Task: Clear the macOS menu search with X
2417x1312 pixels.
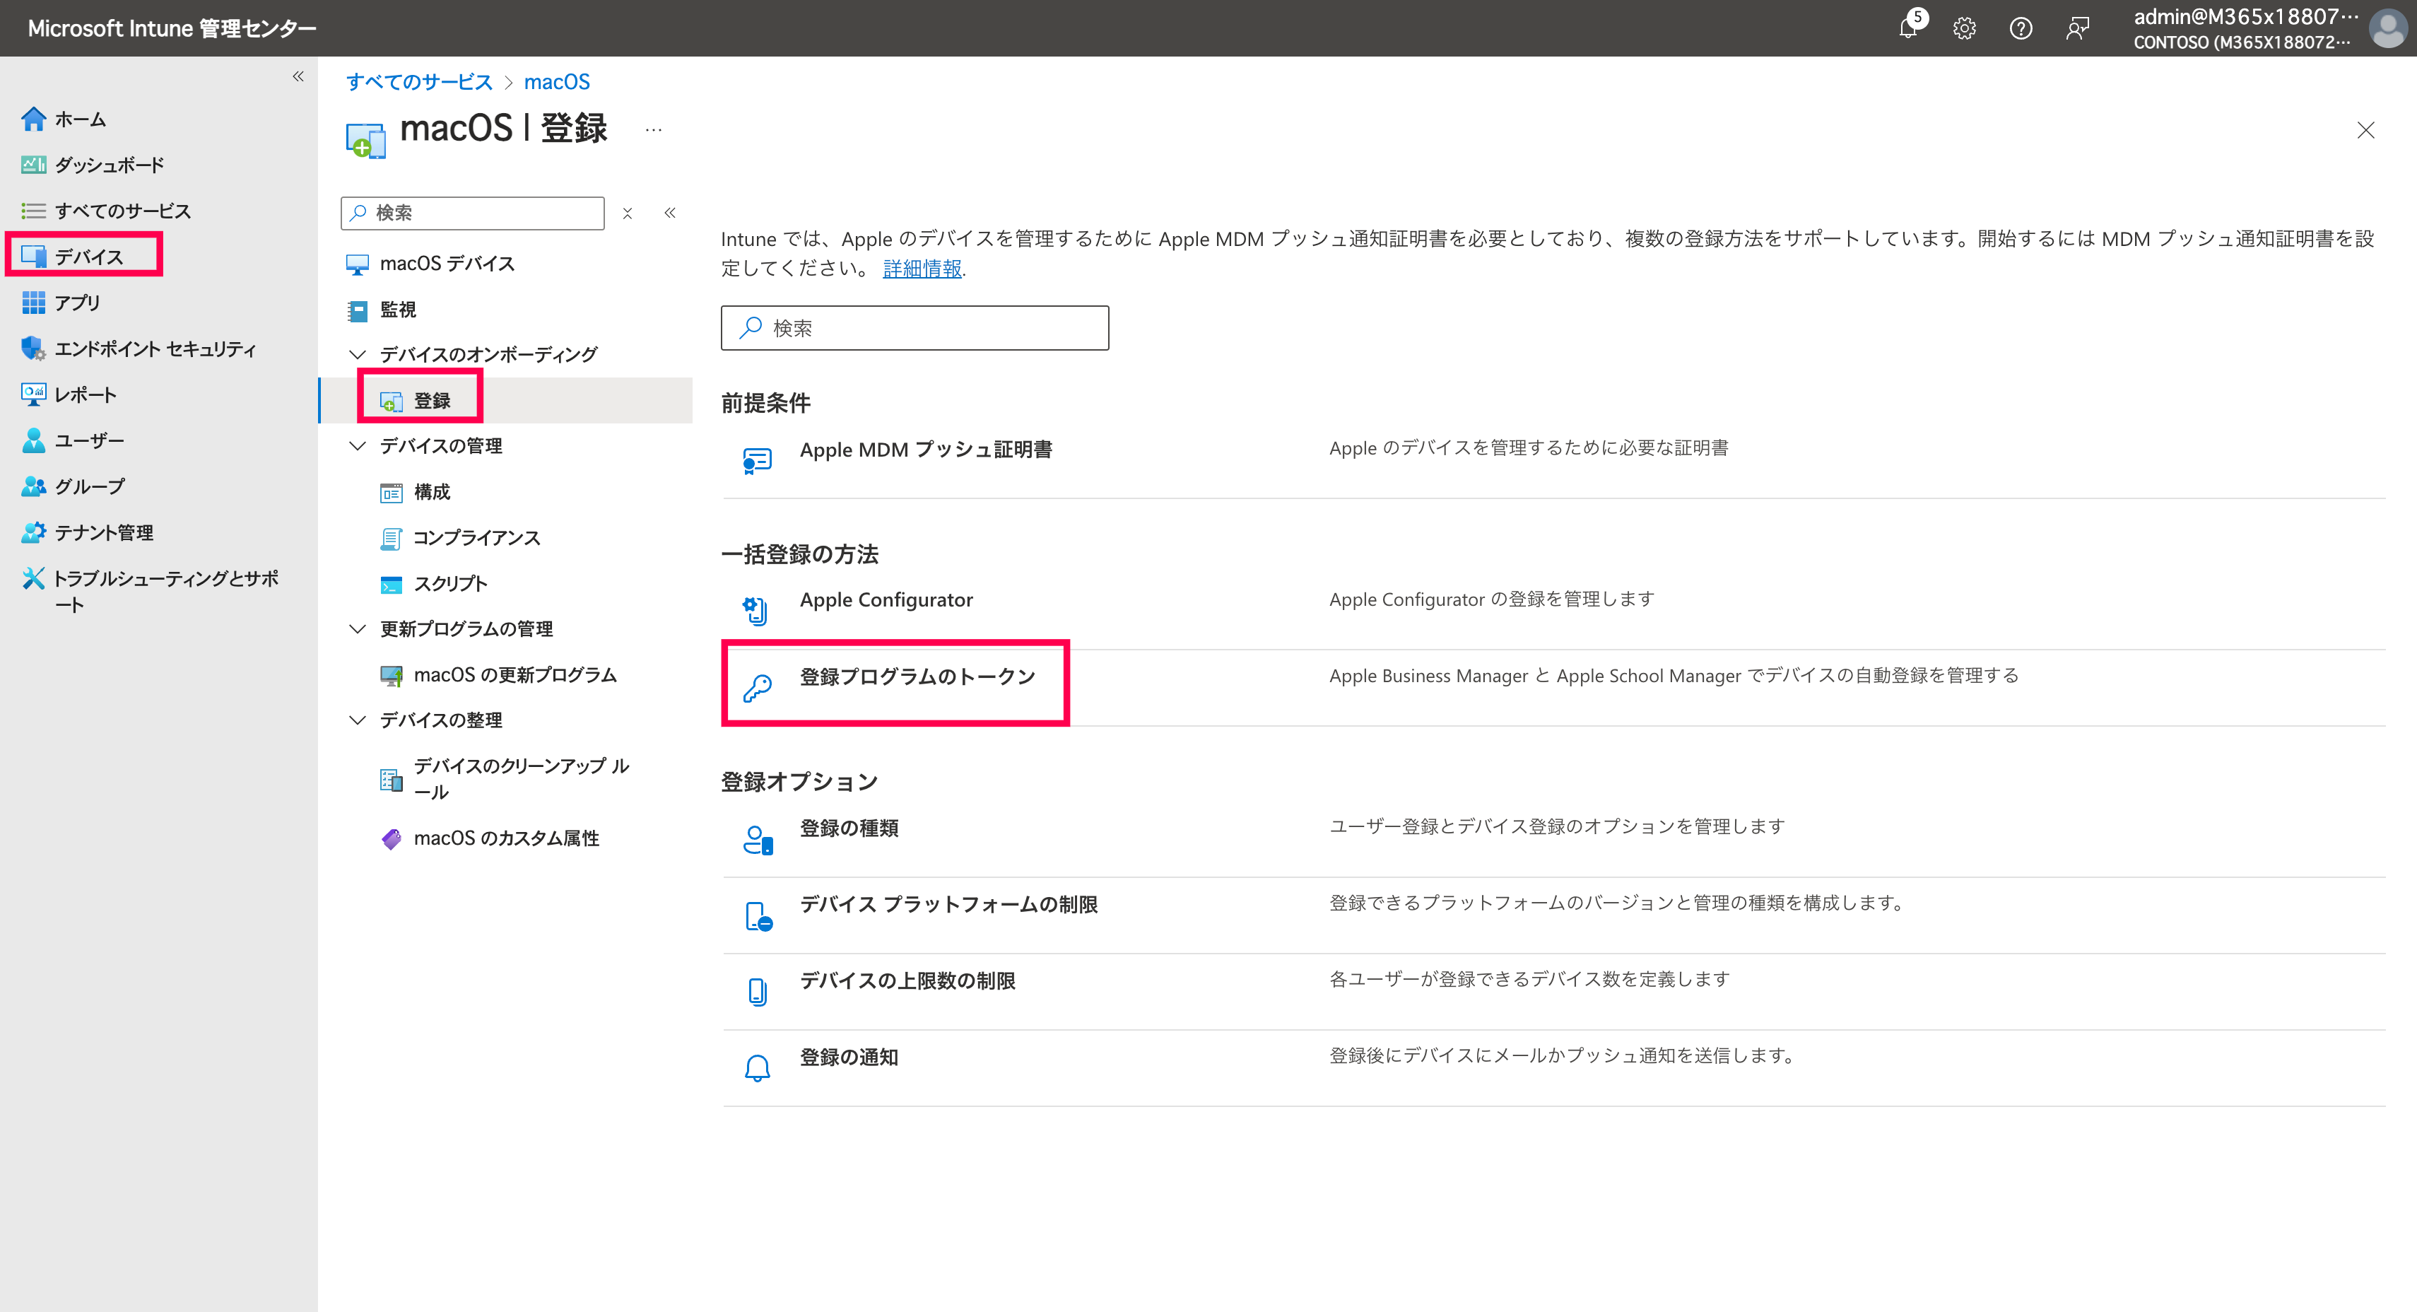Action: pos(628,214)
